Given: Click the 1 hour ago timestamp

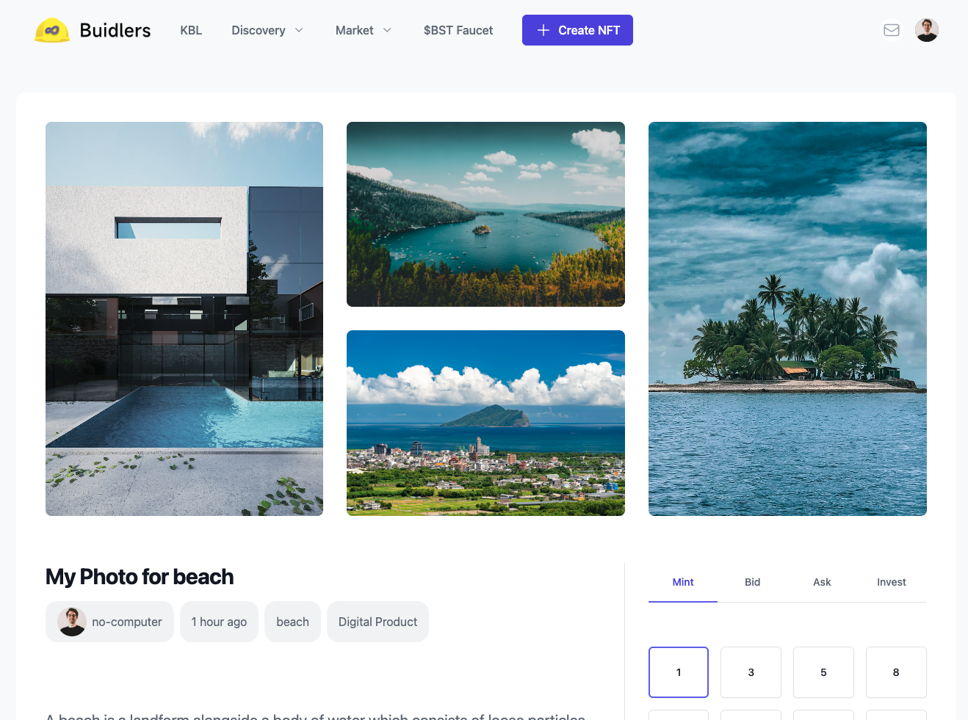Looking at the screenshot, I should (x=219, y=622).
